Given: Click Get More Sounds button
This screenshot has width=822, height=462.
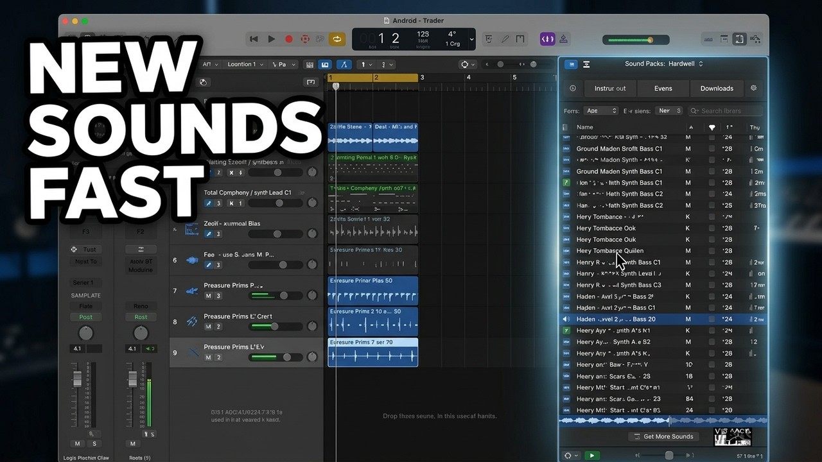Looking at the screenshot, I should [x=663, y=436].
